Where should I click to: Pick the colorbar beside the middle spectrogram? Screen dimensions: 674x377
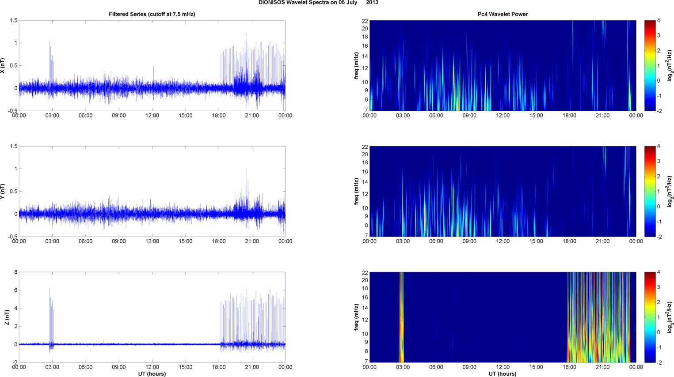(650, 192)
